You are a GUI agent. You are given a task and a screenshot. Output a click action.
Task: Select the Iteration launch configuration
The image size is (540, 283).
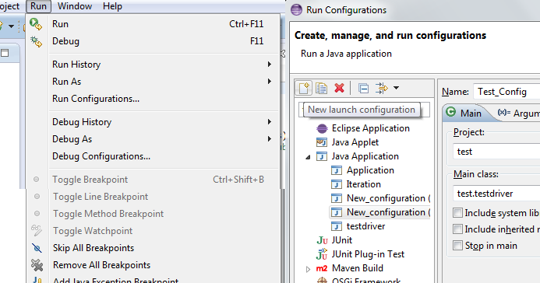pos(363,184)
